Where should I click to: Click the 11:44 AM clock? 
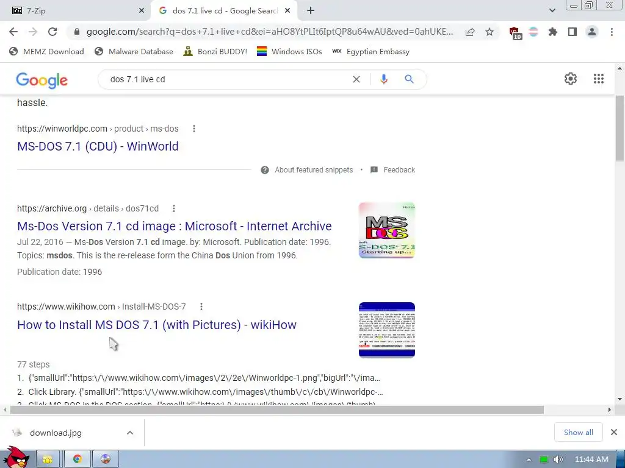[x=591, y=459]
